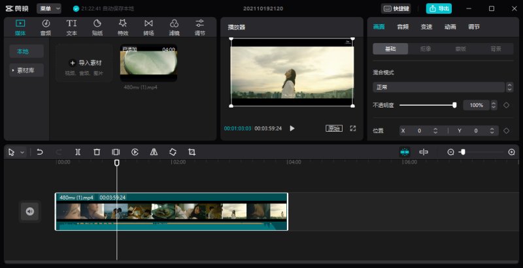The width and height of the screenshot is (523, 268).
Task: Click the undo arrow
Action: (40, 153)
